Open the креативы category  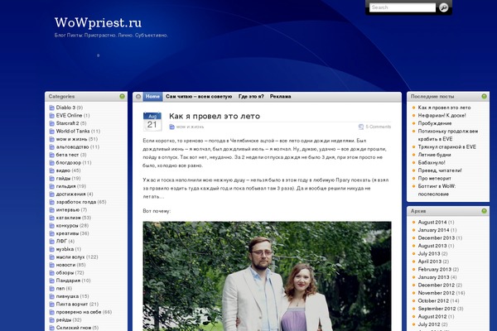(x=68, y=233)
